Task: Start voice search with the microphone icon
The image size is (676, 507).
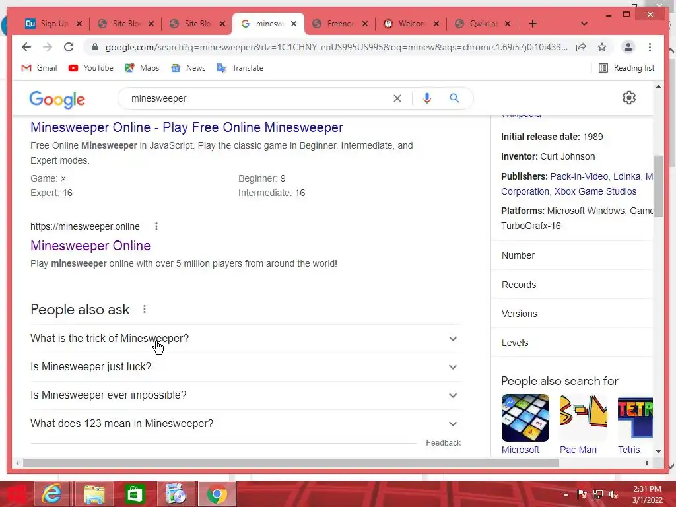Action: point(427,98)
